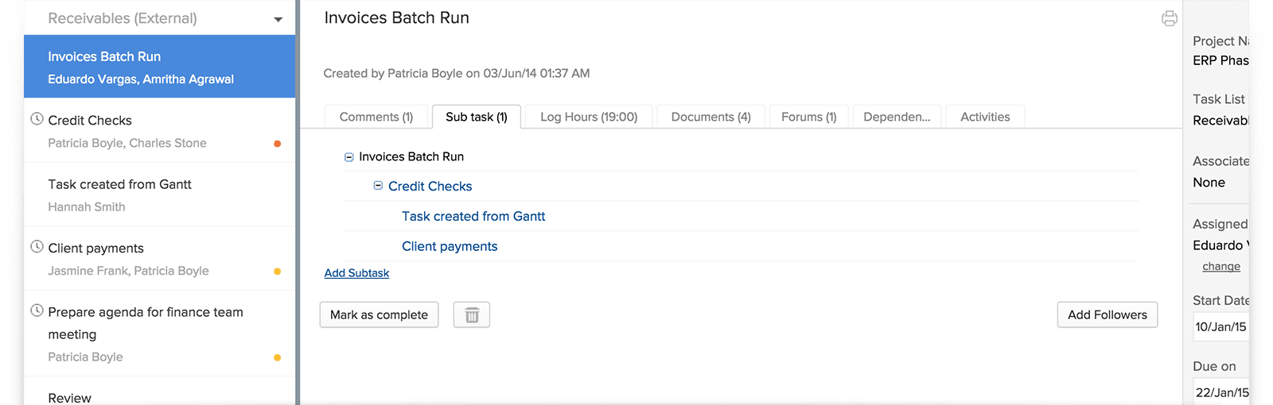Screen dimensions: 1273x405
Task: Click the Start Date field showing 10/Jan/15
Action: [1220, 327]
